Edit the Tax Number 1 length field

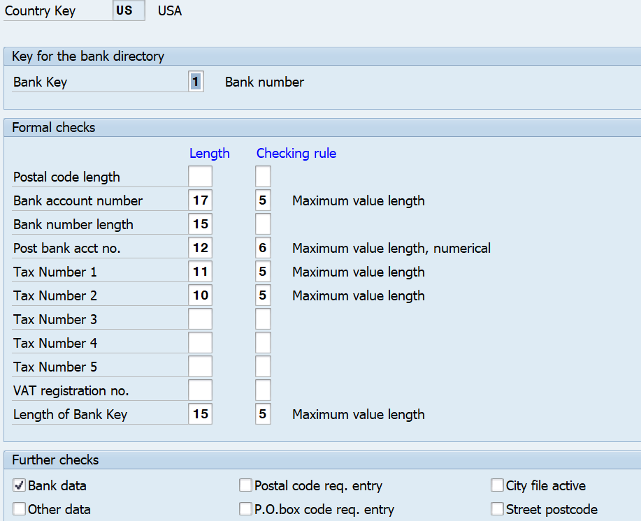coord(200,272)
